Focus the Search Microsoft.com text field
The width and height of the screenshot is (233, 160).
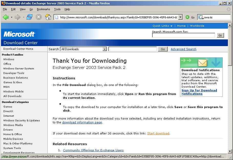pos(184,35)
